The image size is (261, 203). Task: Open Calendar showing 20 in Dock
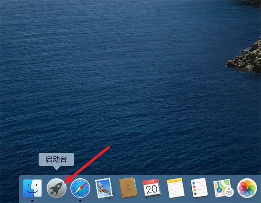(x=151, y=188)
